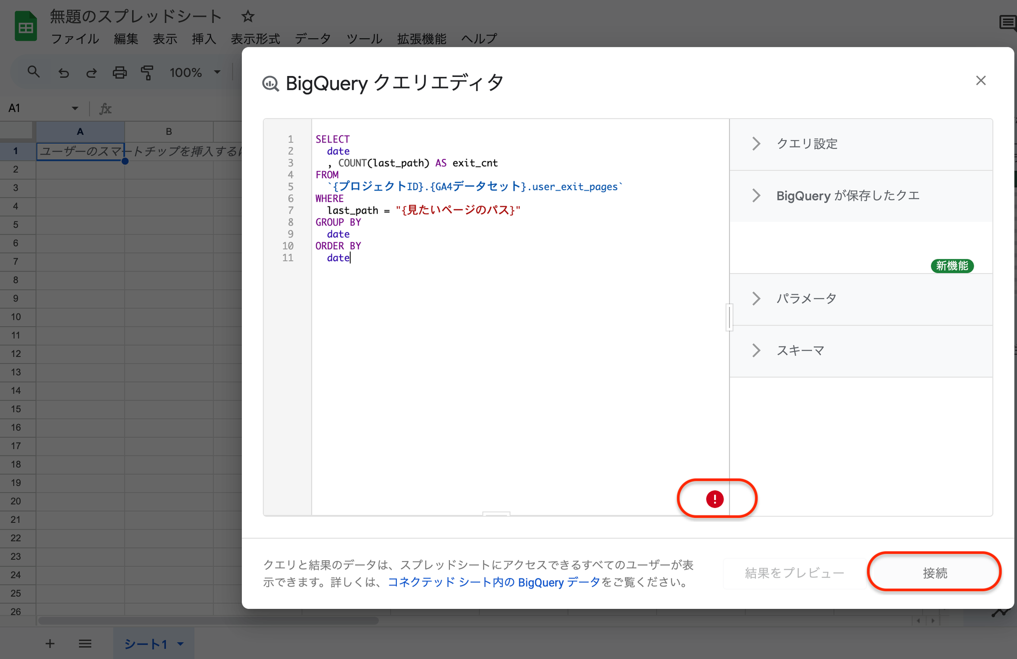Click the 新機能 badge

pos(951,266)
